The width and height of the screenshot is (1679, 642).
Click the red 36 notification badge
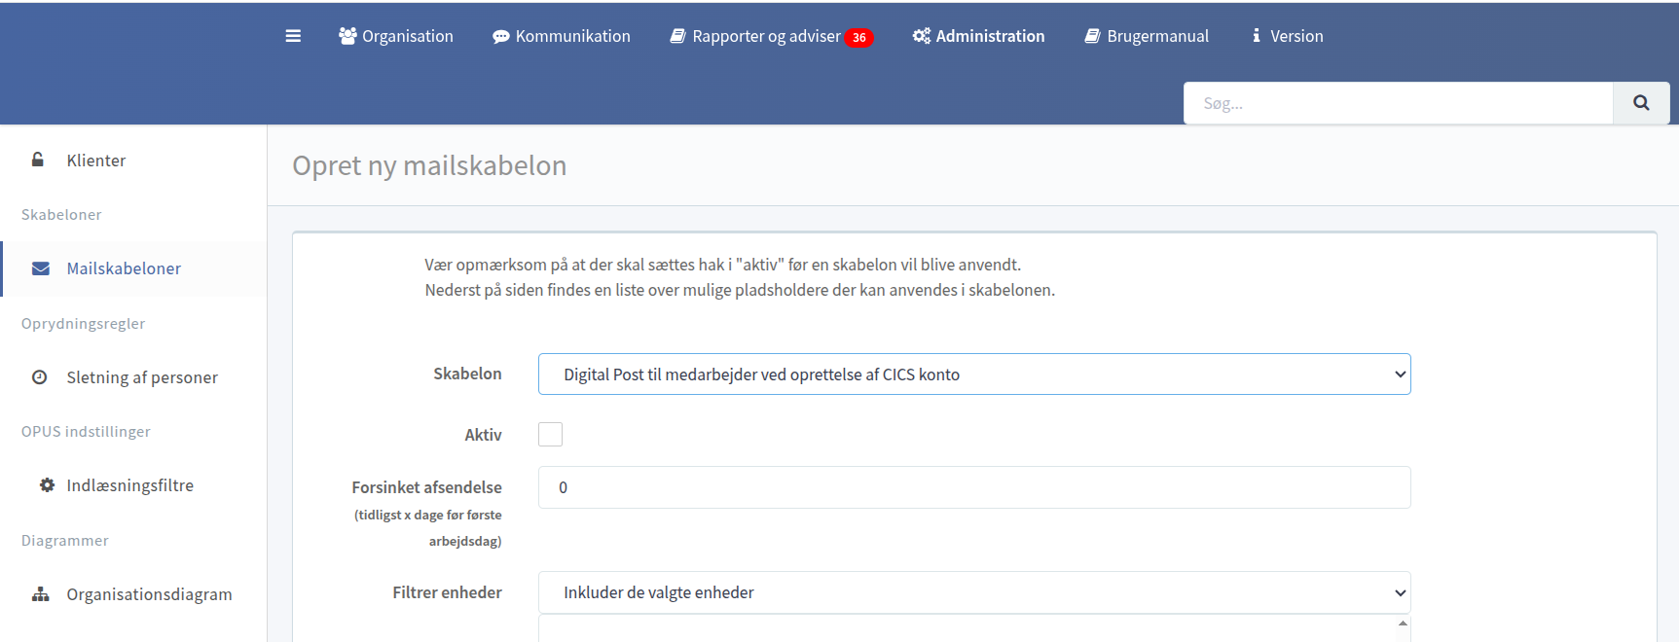[x=858, y=38]
